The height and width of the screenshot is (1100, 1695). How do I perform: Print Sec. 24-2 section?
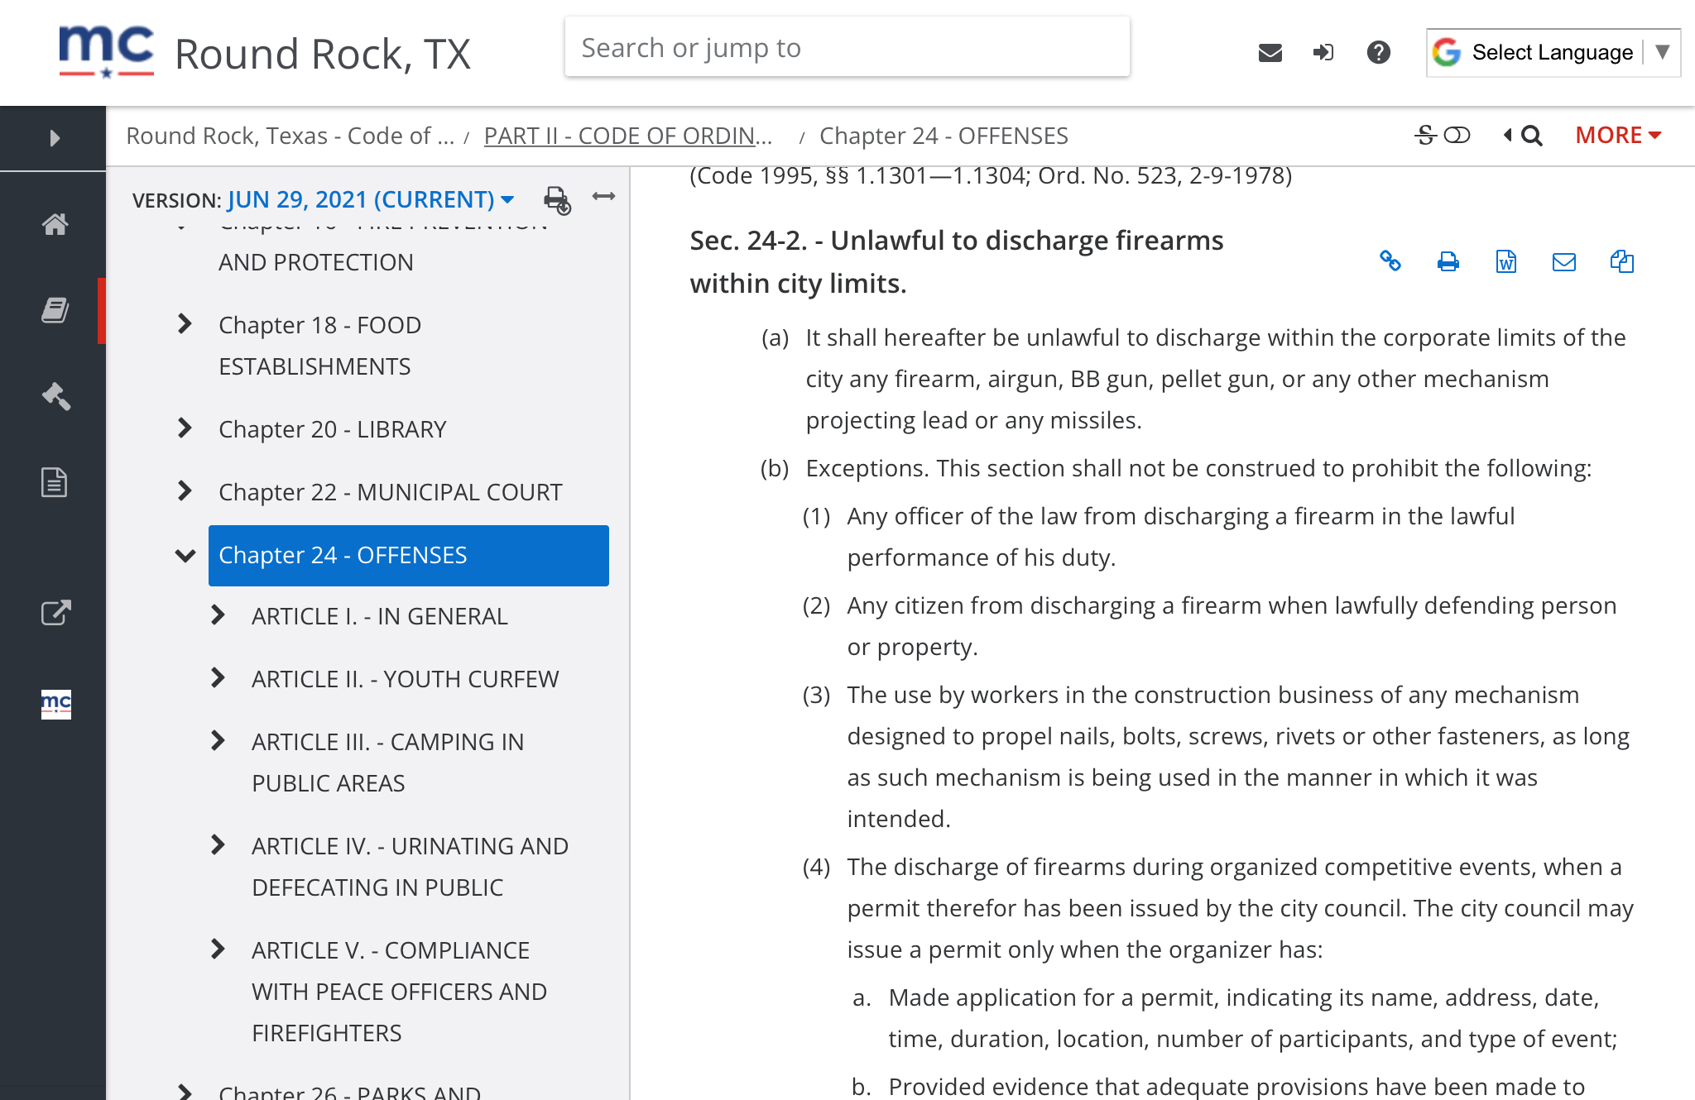pos(1448,261)
